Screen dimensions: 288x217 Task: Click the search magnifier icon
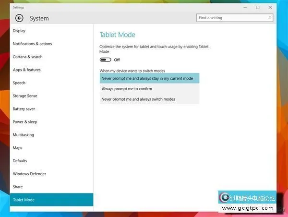pyautogui.click(x=270, y=18)
